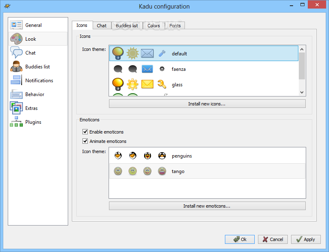Select the default icon theme name
Viewport: 329px width, 252px height.
coord(179,54)
